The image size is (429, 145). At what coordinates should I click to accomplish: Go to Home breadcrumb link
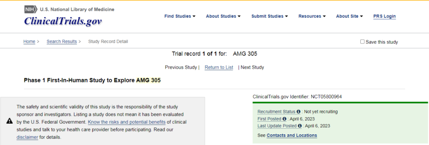[29, 41]
